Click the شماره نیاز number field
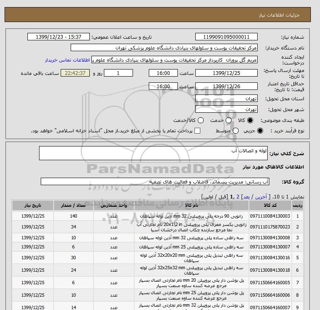The width and height of the screenshot is (320, 310). coord(226,37)
